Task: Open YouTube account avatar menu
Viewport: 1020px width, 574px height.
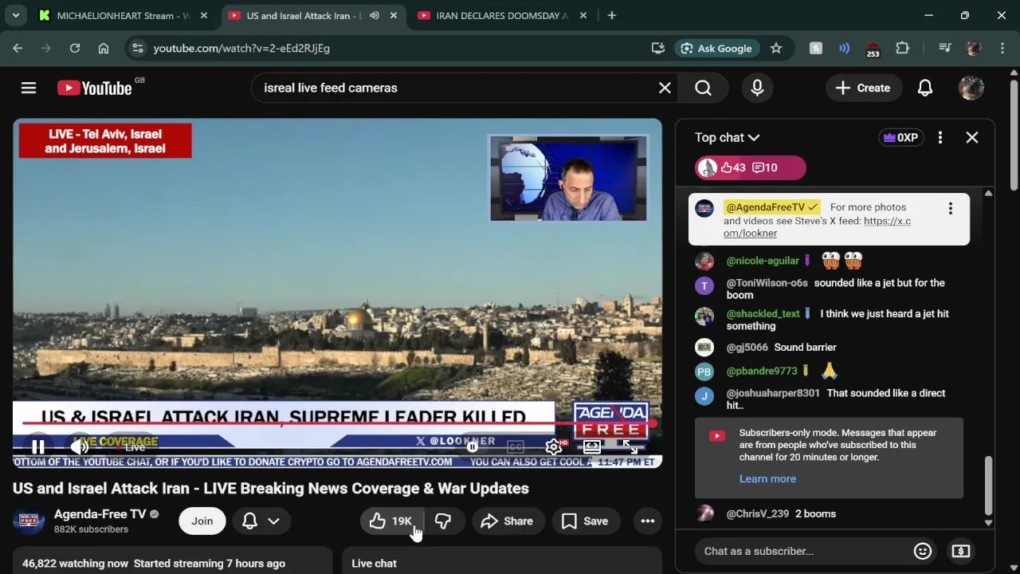Action: click(971, 88)
